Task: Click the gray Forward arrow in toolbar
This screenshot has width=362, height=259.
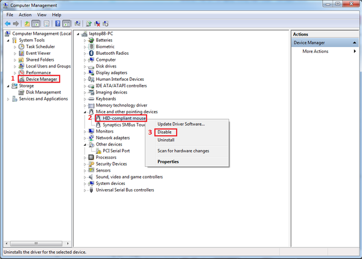Action: 16,23
